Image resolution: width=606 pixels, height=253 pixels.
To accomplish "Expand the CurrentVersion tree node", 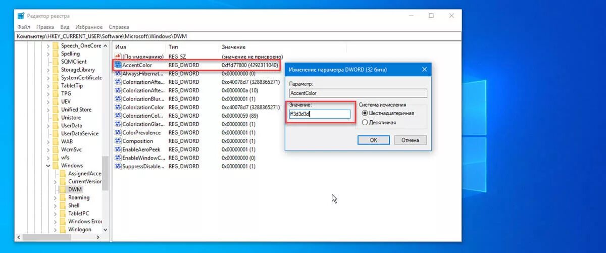I will pyautogui.click(x=56, y=181).
